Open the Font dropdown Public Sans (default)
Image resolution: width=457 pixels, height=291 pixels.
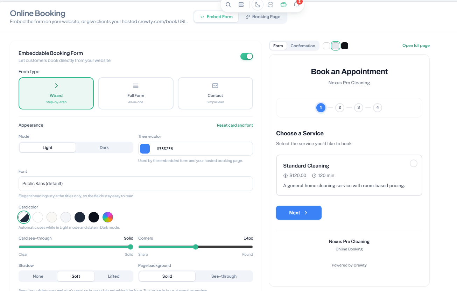point(136,184)
